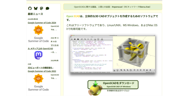Click Google Summer of Code logo under 2024 news
The height and width of the screenshot is (98, 189).
click(x=38, y=34)
